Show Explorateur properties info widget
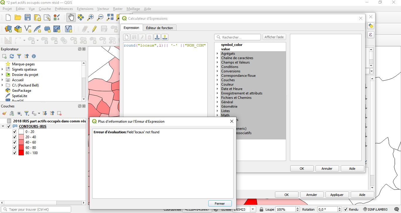The height and width of the screenshot is (213, 401). click(34, 56)
